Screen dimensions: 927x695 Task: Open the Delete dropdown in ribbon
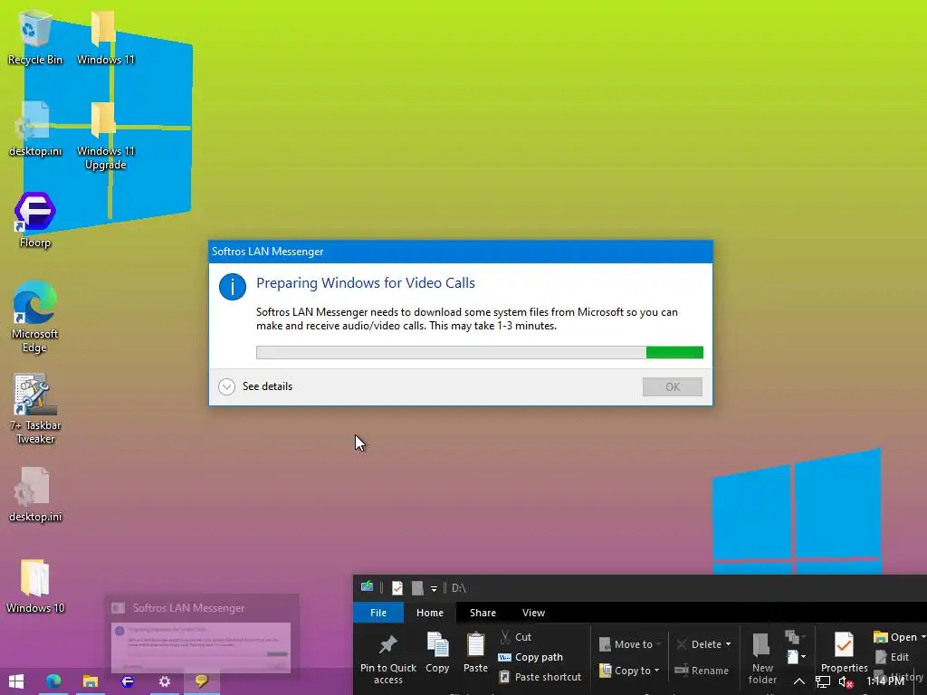pyautogui.click(x=703, y=644)
